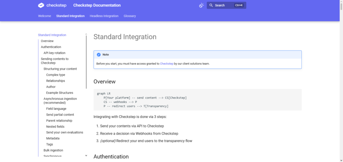Toggle the dark/light theme icon

coord(201,5)
